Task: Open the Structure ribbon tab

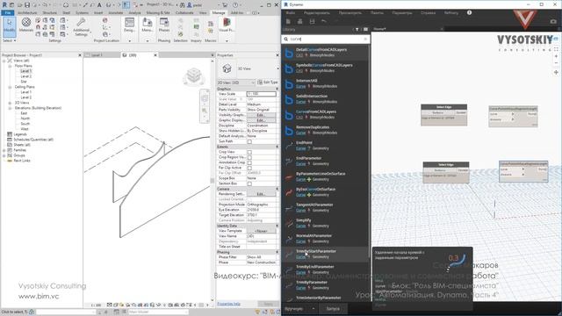Action: point(49,12)
